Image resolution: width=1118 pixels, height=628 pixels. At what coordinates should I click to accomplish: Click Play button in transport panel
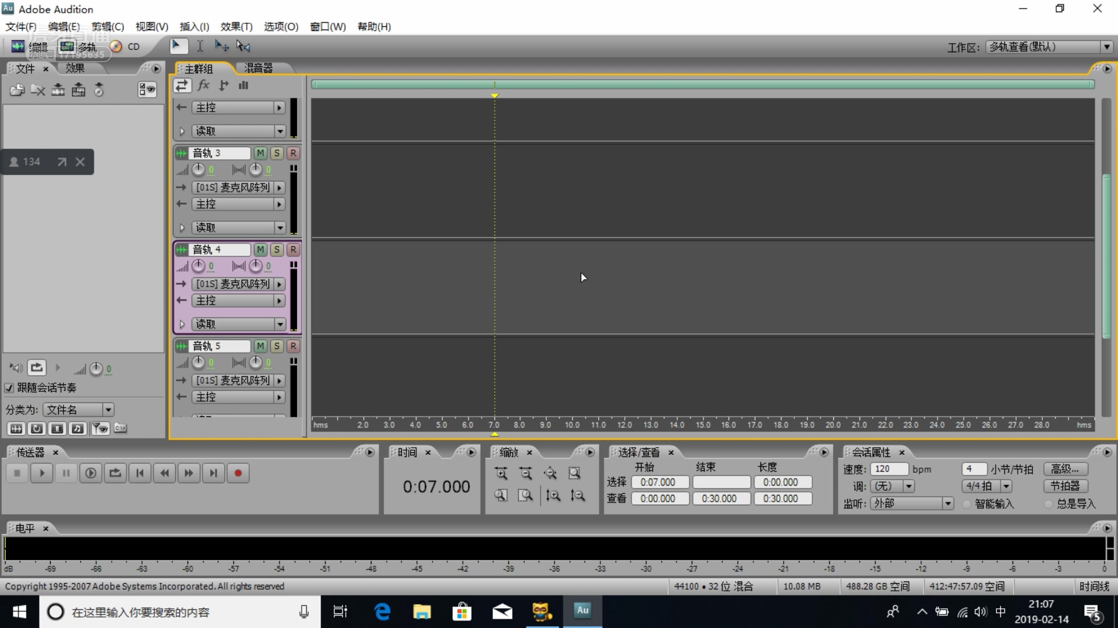coord(41,473)
